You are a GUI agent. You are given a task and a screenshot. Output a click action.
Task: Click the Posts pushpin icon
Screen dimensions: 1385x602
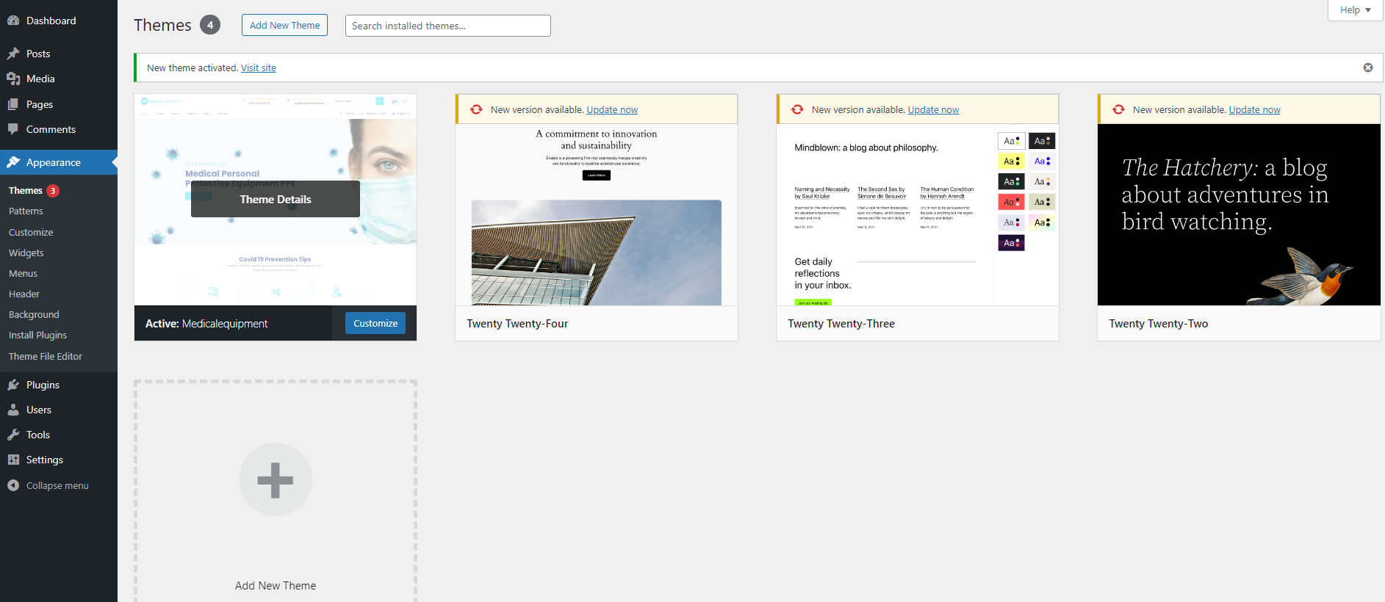(13, 54)
